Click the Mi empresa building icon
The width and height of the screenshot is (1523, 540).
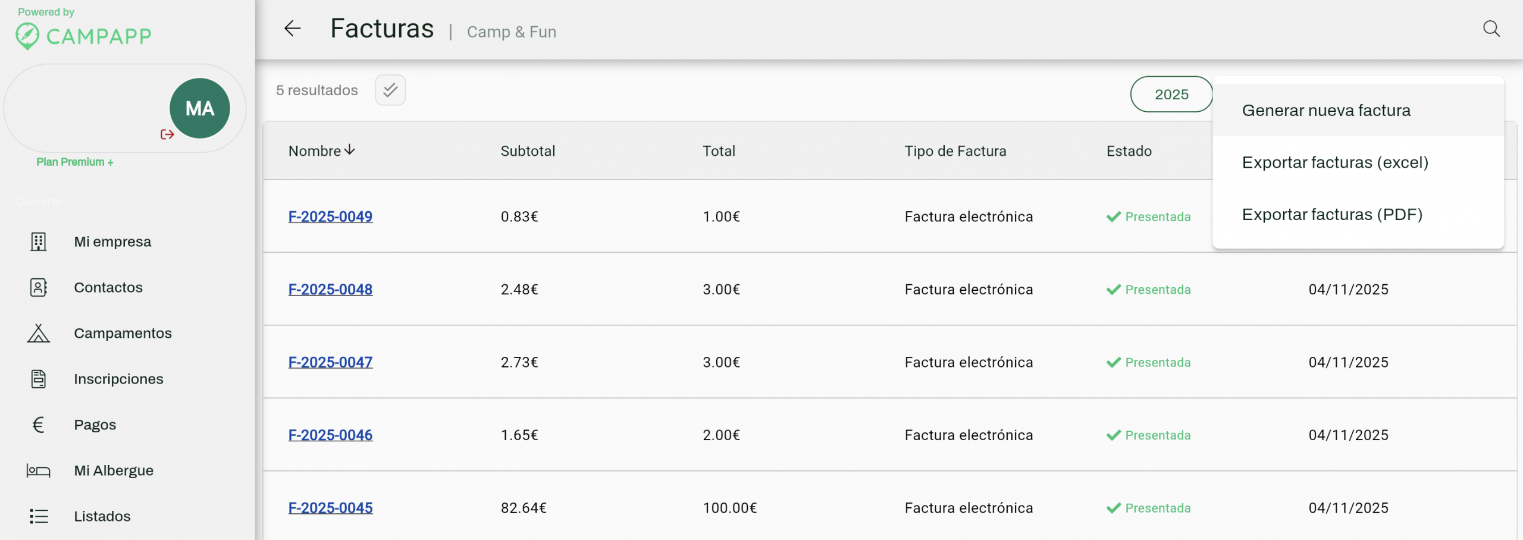39,241
